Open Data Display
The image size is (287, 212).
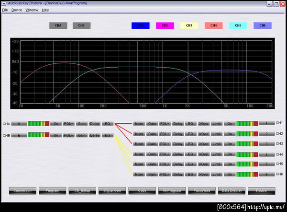click(x=232, y=191)
